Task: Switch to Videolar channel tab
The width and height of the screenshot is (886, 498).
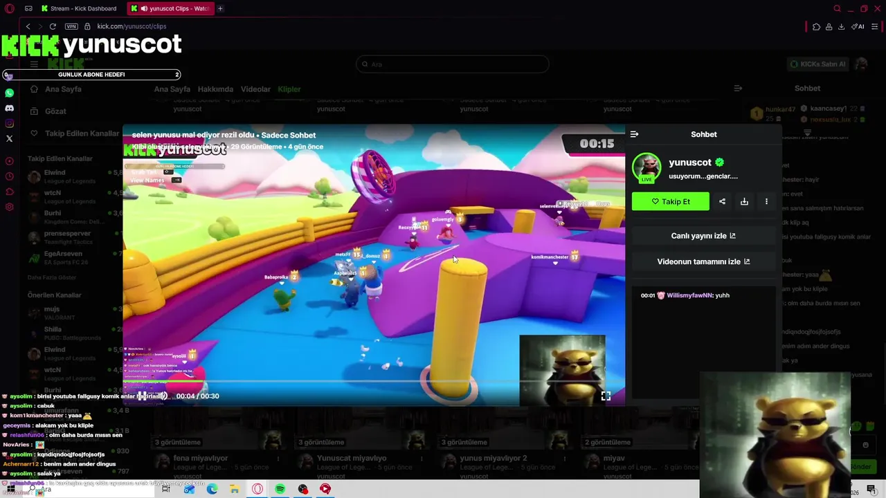Action: (255, 89)
